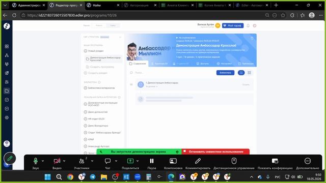Click the green pencil annotation circle

[10, 159]
